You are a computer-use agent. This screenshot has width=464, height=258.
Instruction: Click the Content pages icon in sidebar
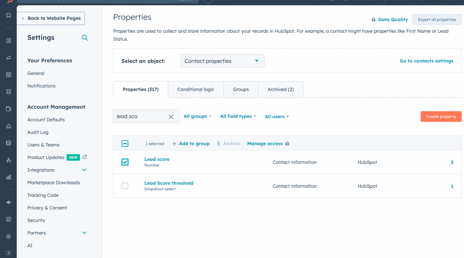click(9, 74)
